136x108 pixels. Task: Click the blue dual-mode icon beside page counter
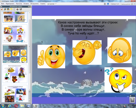tap(108, 4)
